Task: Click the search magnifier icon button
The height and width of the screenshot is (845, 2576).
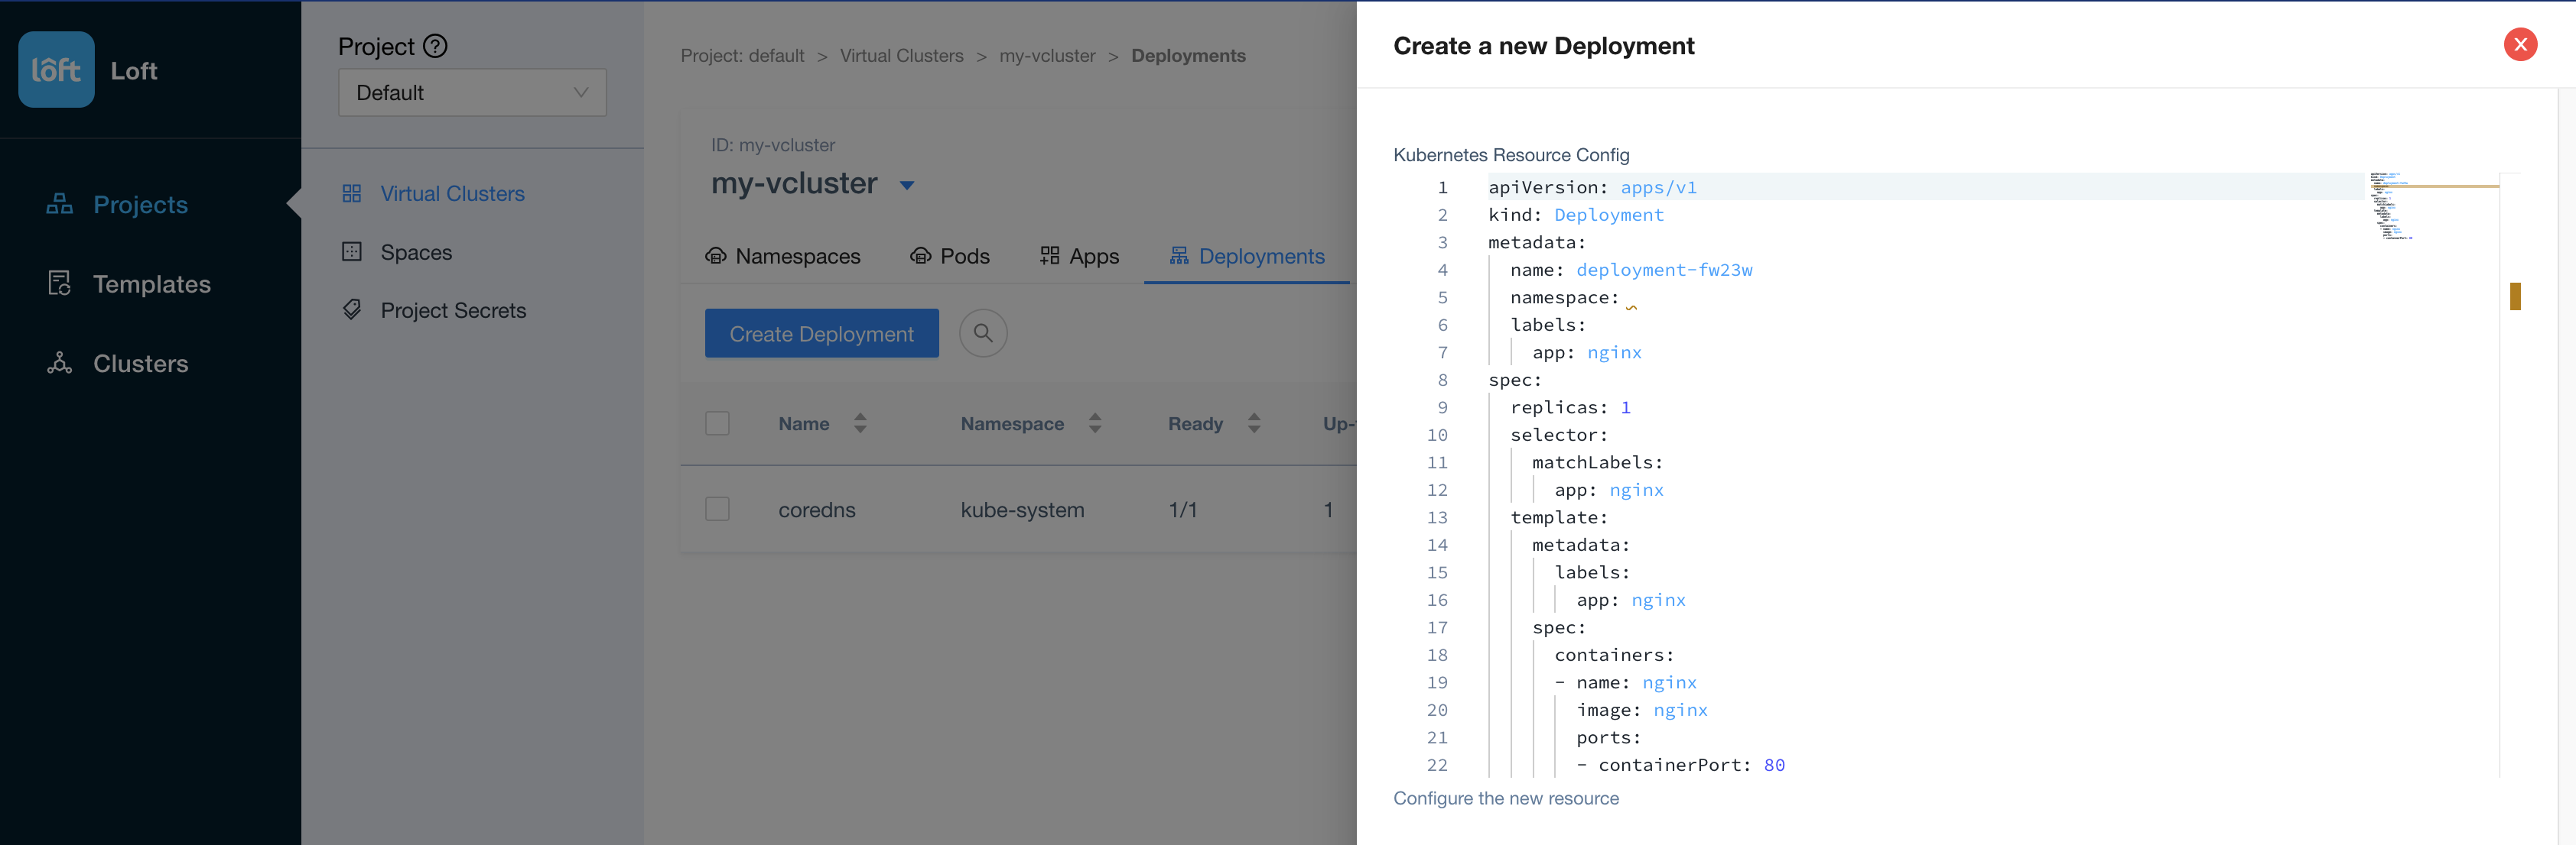Action: click(982, 332)
